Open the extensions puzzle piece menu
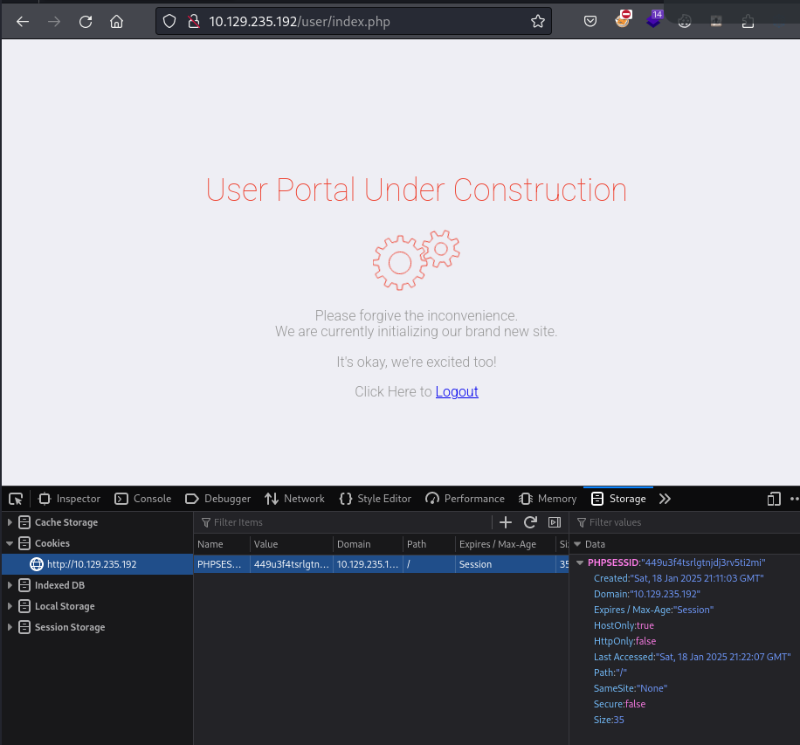 [748, 22]
